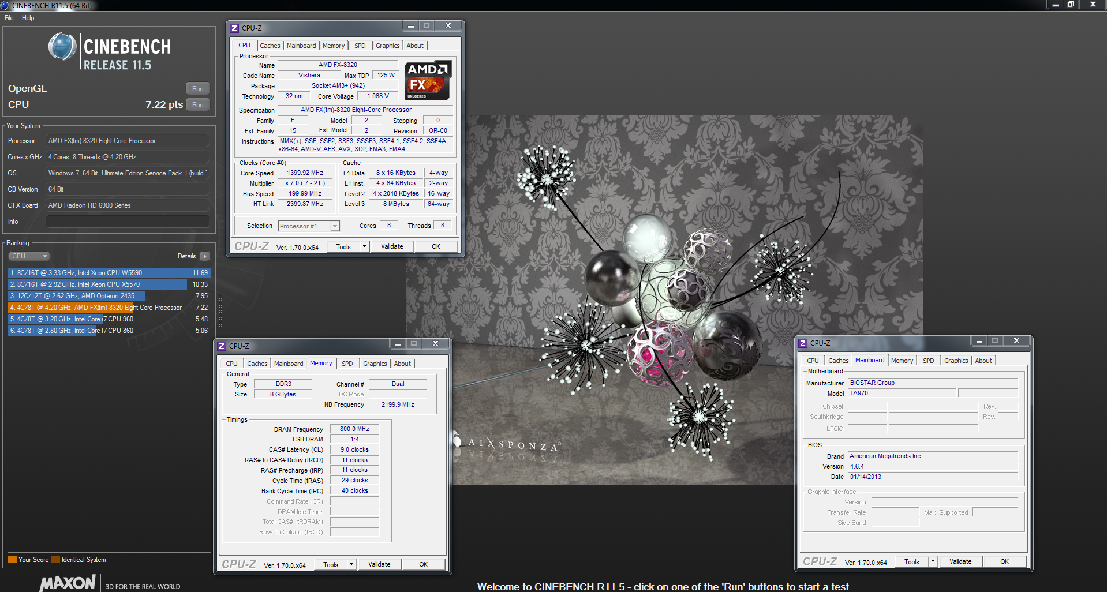Click the NB Frequency value 2199.9 MHz

click(398, 404)
